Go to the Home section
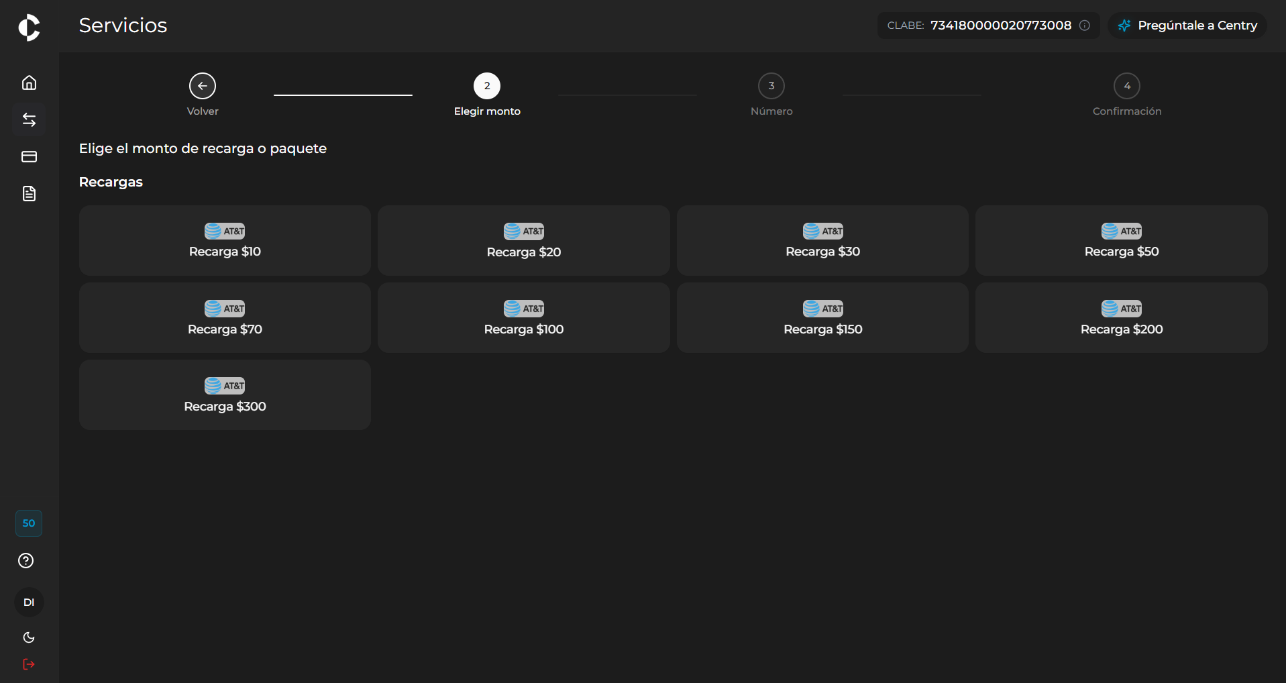 pyautogui.click(x=29, y=83)
